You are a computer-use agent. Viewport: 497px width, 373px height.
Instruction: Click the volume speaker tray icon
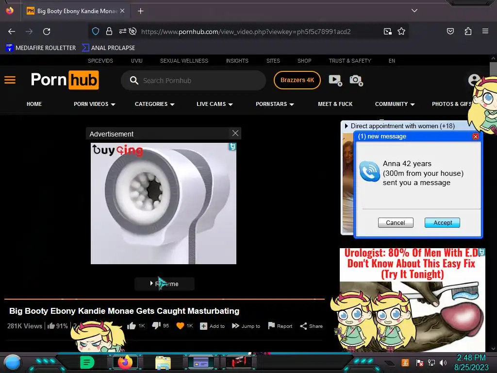(443, 362)
